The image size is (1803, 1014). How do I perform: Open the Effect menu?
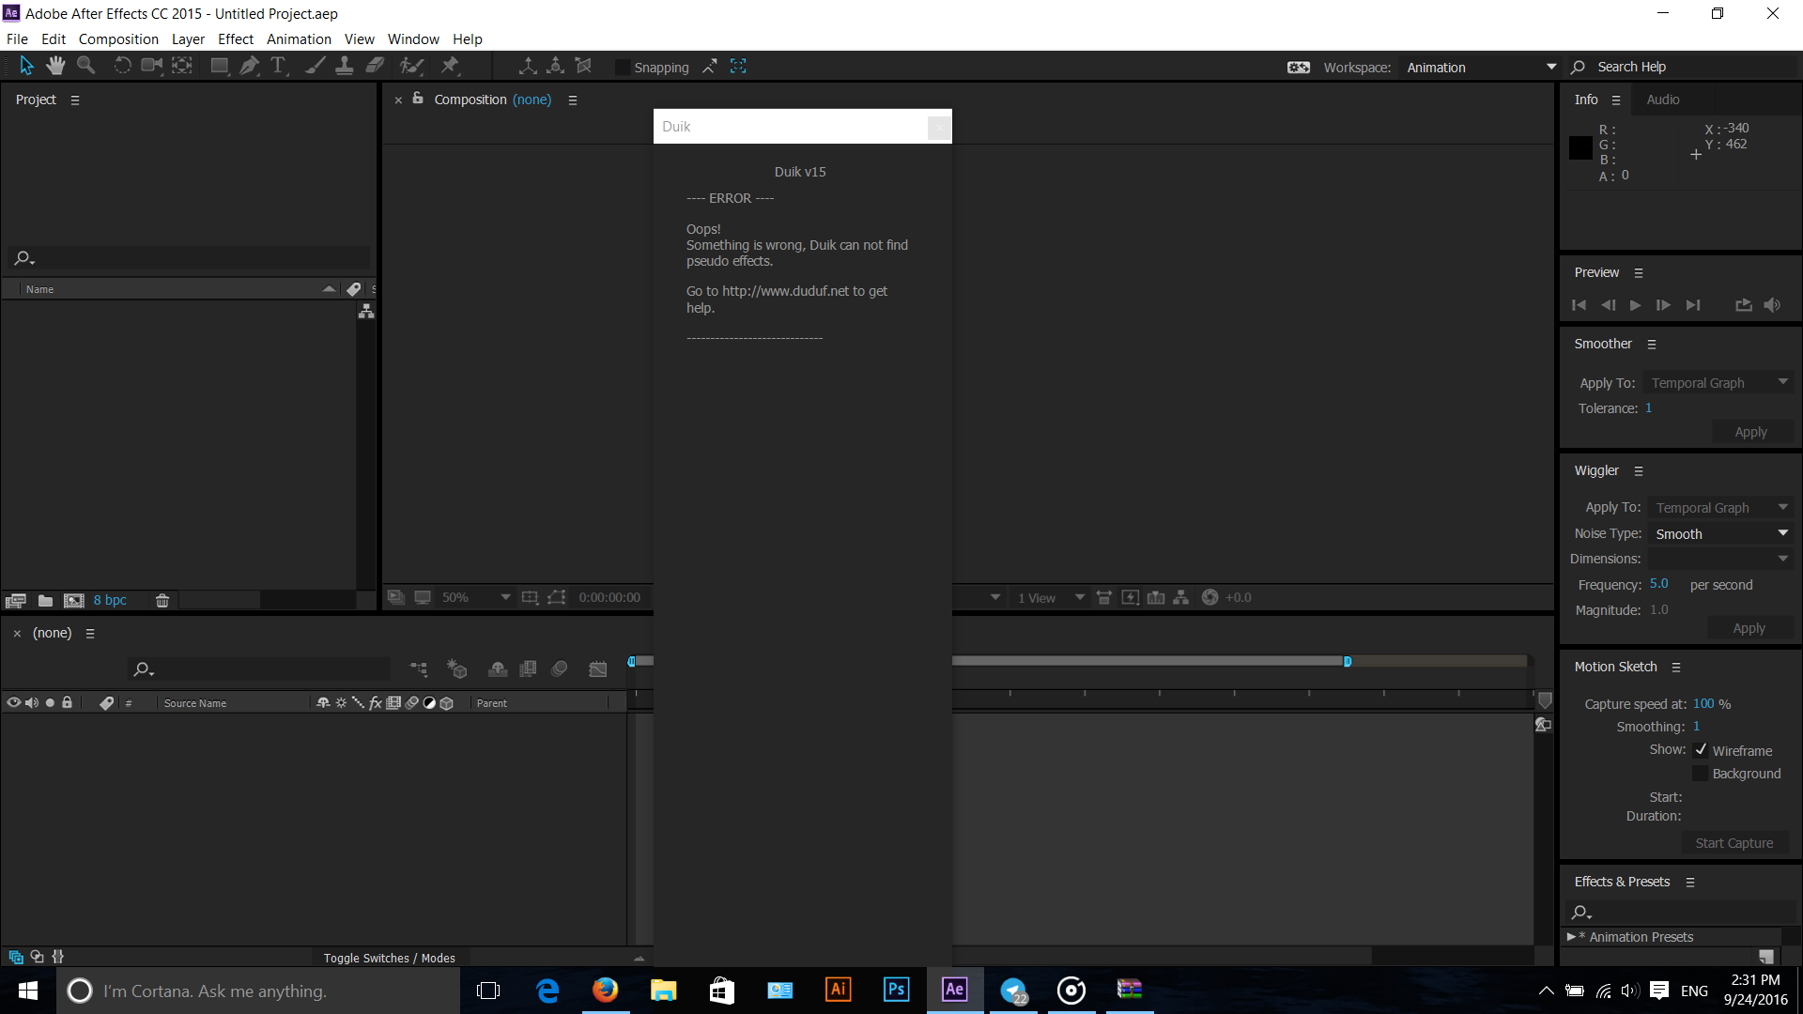coord(236,39)
